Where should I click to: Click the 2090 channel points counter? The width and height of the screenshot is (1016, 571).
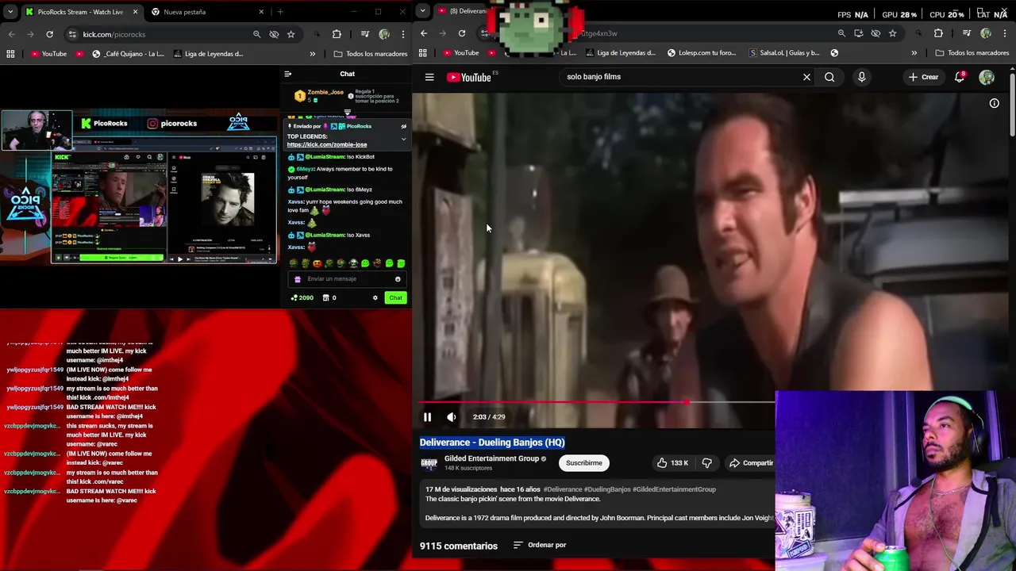302,297
